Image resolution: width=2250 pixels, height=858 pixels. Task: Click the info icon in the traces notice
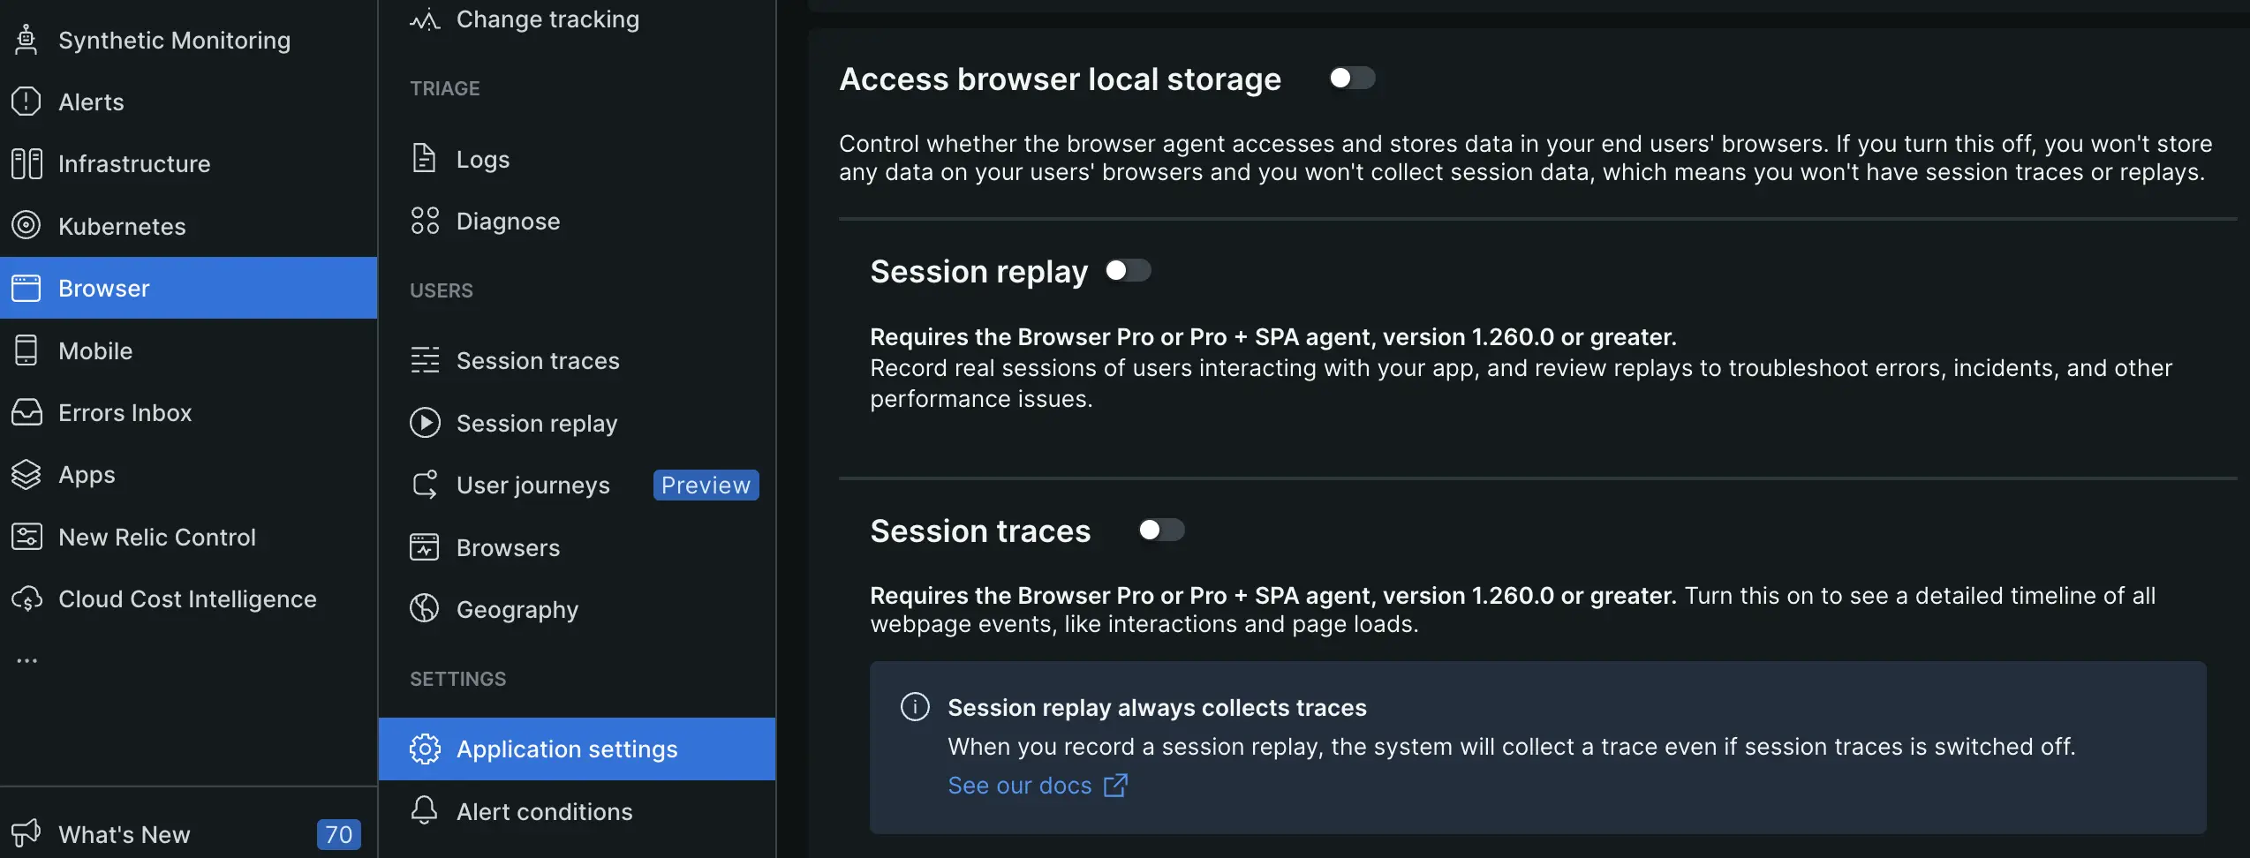(914, 706)
